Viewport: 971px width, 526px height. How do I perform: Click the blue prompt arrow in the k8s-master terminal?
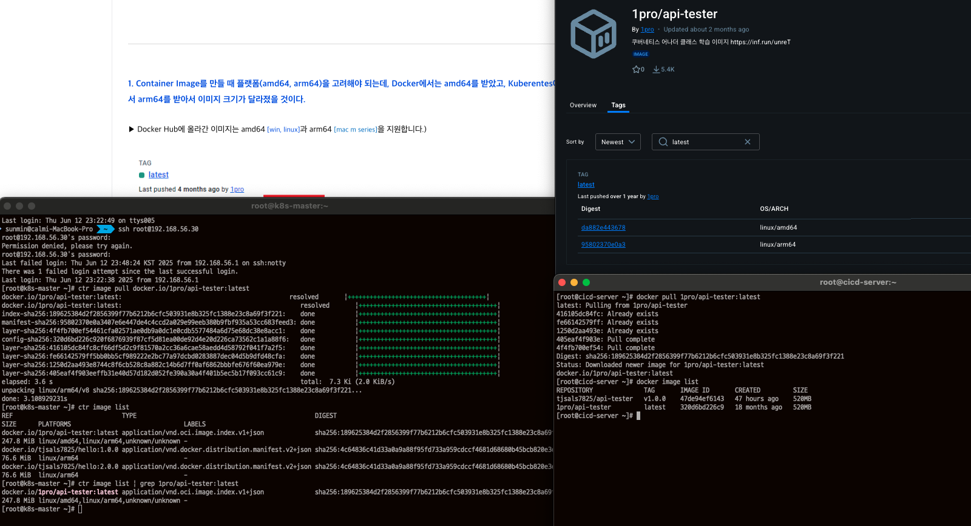click(x=106, y=229)
